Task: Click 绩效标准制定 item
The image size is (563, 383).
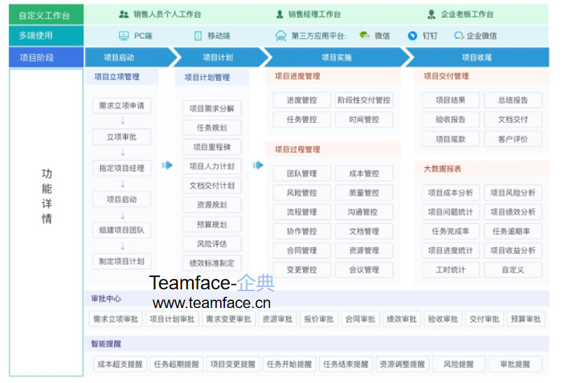Action: 212,263
